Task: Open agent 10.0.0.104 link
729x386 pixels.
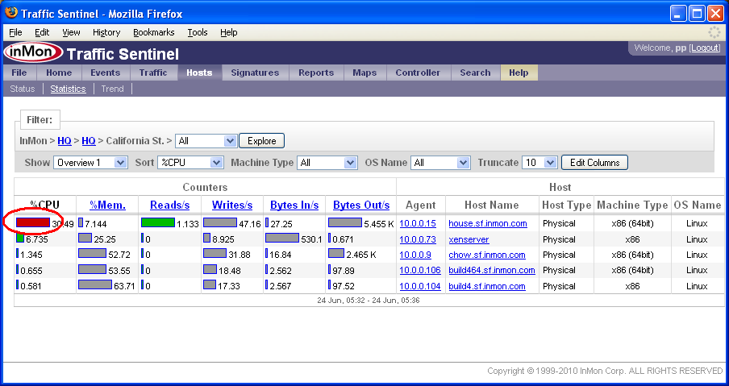Action: pyautogui.click(x=420, y=286)
